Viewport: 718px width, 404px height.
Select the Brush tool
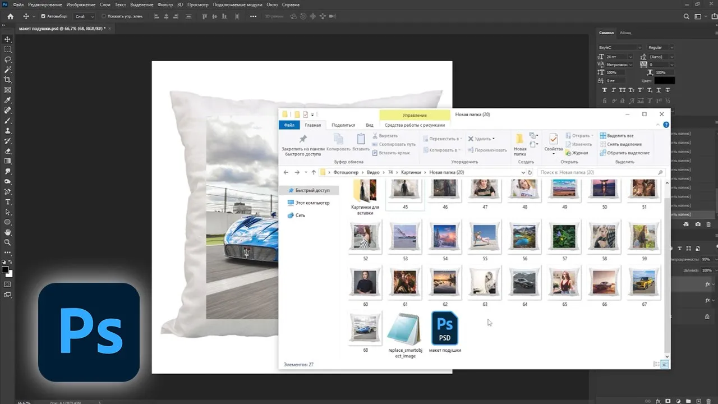pyautogui.click(x=8, y=121)
